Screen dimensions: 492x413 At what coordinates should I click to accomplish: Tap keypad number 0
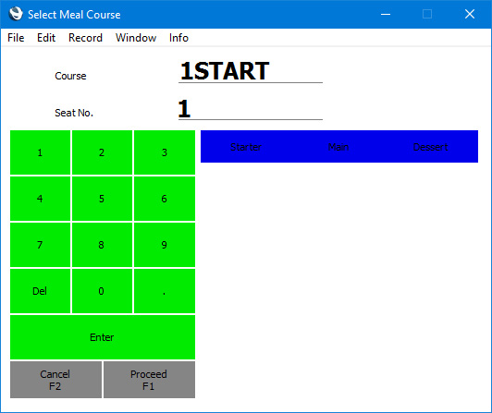[x=102, y=291]
